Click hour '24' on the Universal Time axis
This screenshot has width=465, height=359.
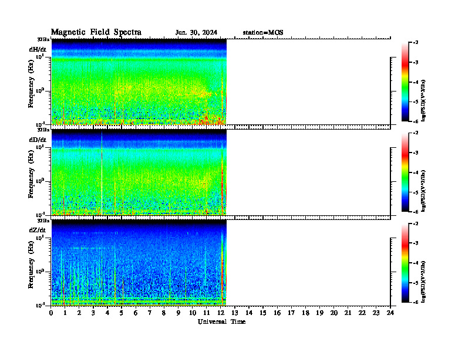pos(390,313)
